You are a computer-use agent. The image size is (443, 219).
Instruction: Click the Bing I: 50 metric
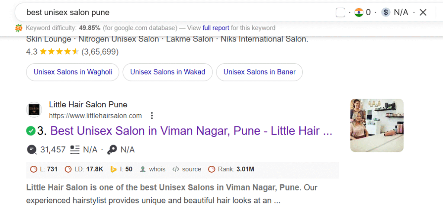pos(121,169)
